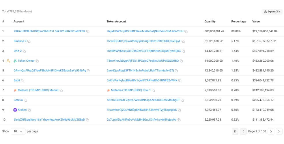The height and width of the screenshot is (144, 284).
Task: Copy the Token Owner account address
Action: click(x=37, y=61)
